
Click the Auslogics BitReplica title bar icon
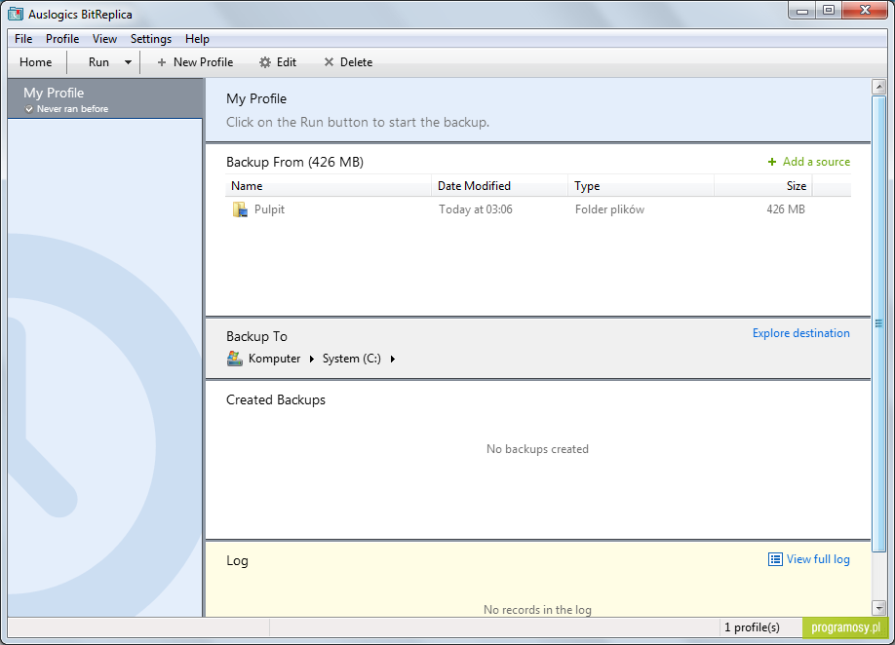tap(16, 13)
